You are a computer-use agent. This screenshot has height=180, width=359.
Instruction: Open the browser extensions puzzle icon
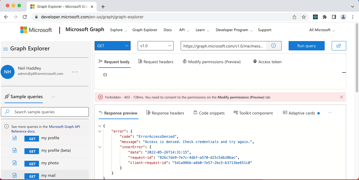point(325,17)
